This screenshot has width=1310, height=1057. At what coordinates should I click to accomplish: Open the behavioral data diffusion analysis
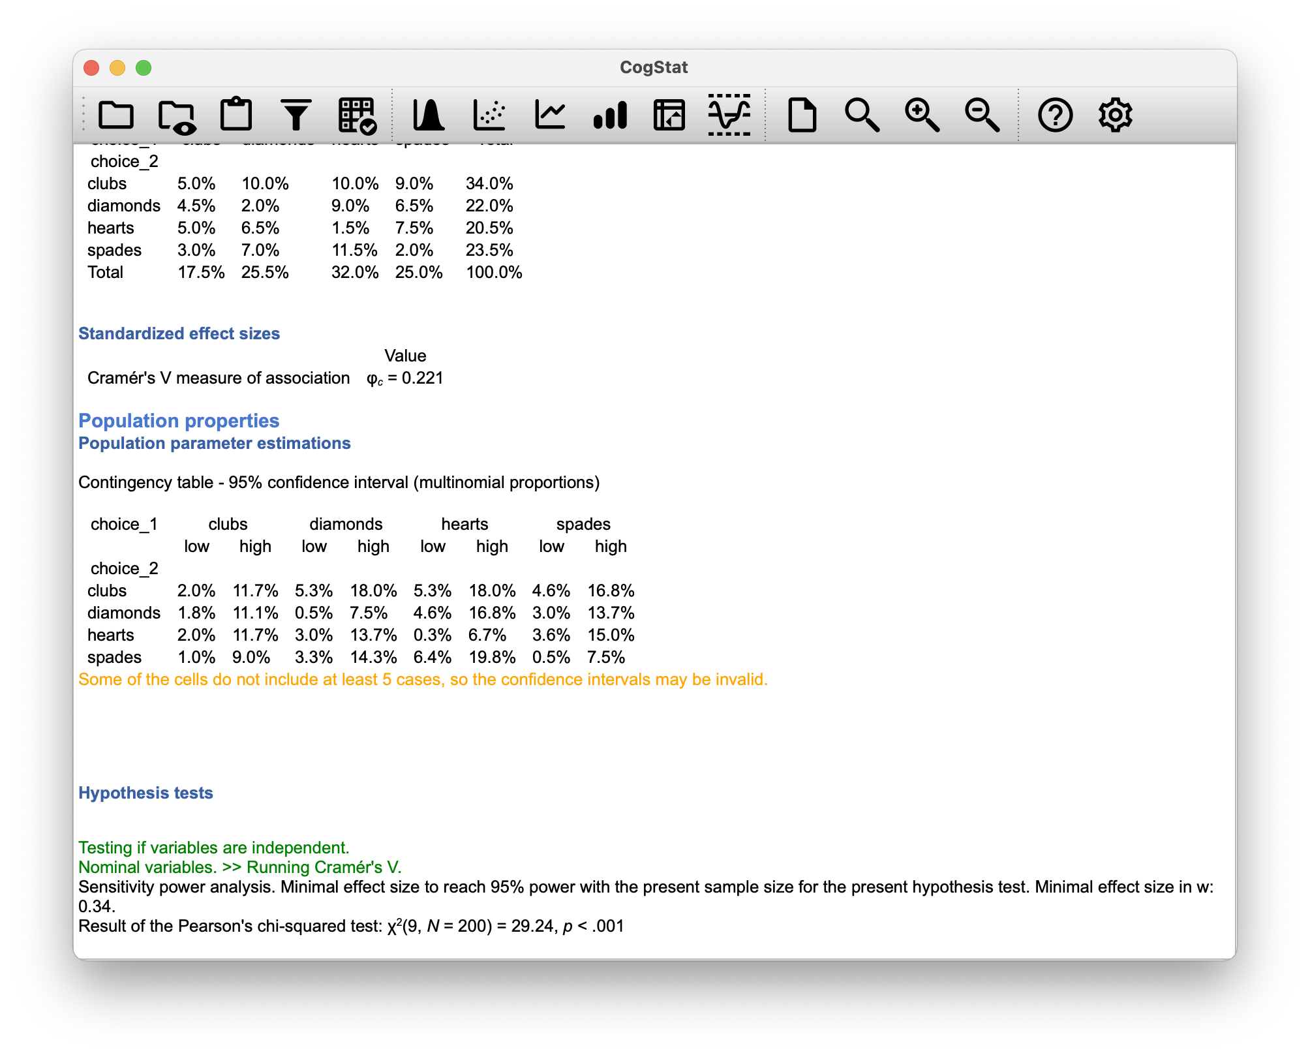click(x=729, y=115)
